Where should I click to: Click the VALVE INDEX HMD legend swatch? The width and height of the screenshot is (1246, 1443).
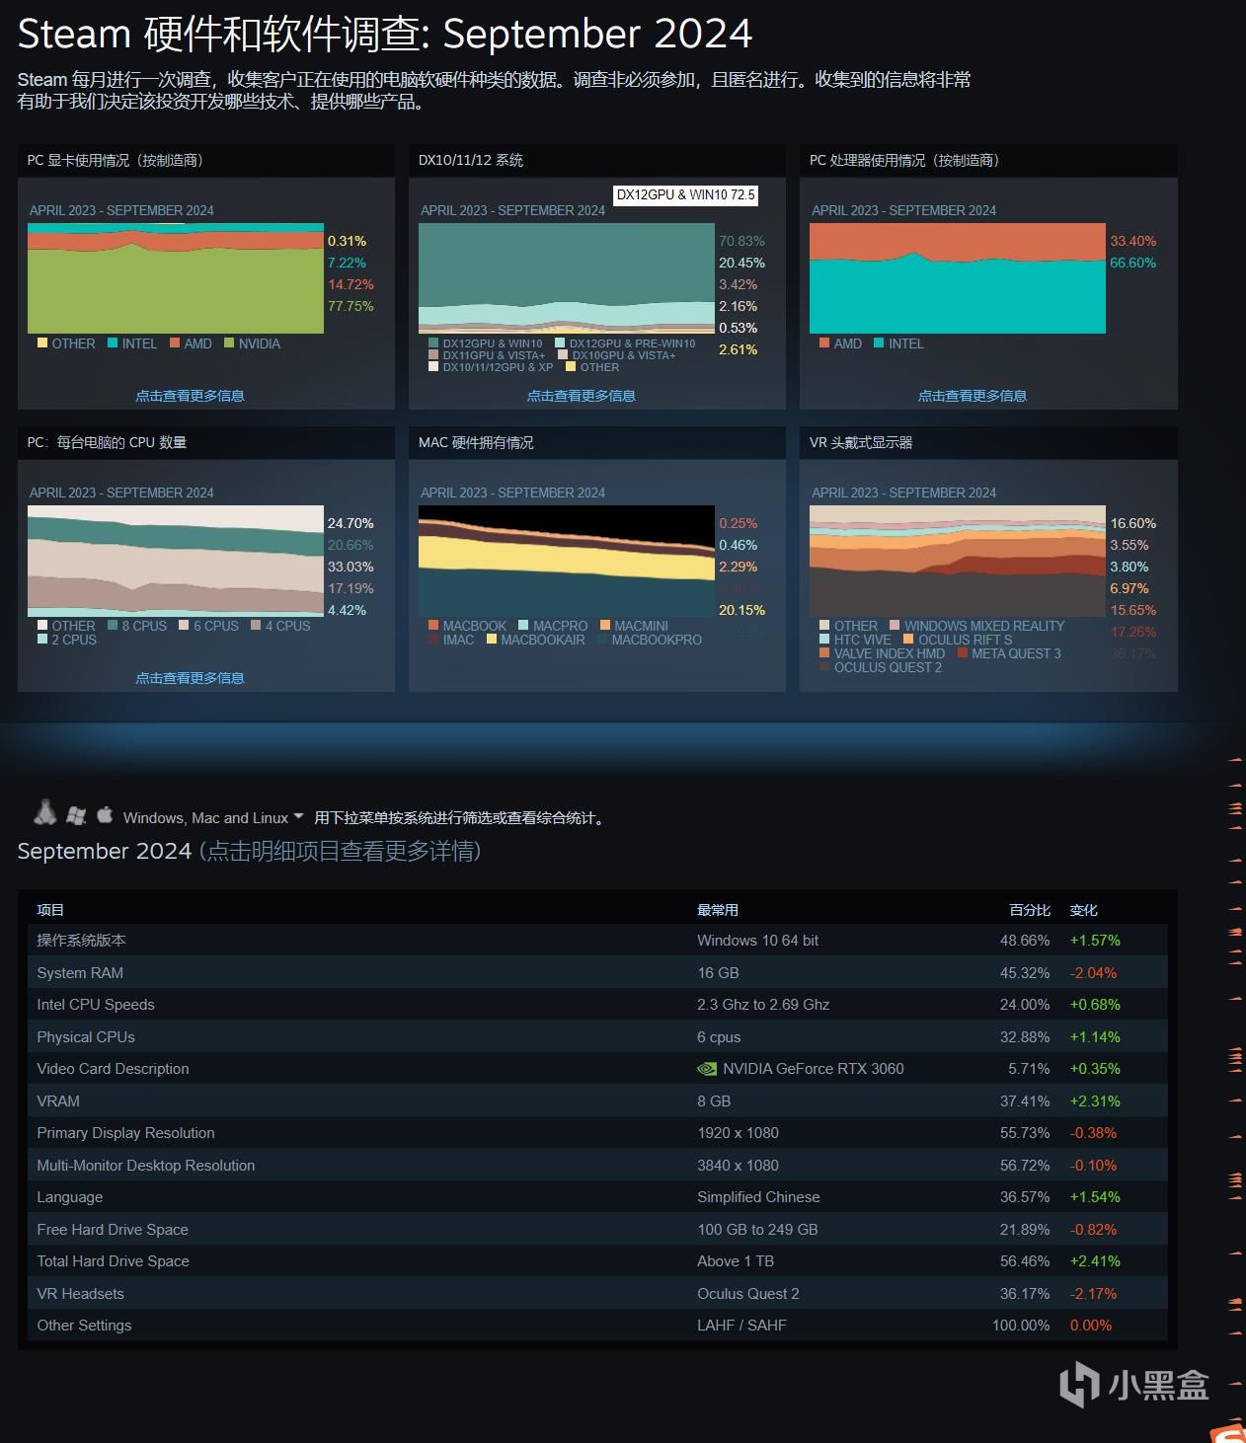824,653
